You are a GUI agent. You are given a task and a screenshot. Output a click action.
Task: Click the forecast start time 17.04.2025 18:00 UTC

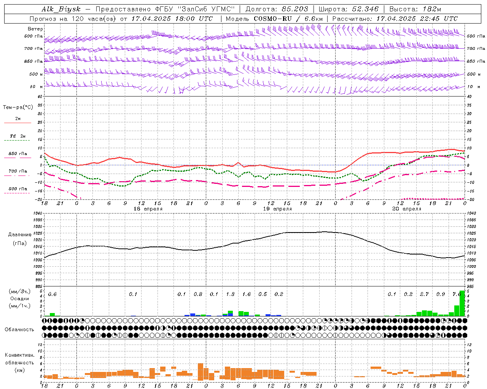click(x=172, y=19)
